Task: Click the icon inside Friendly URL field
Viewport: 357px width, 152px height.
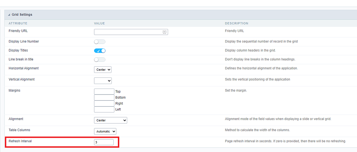Action: [165, 32]
